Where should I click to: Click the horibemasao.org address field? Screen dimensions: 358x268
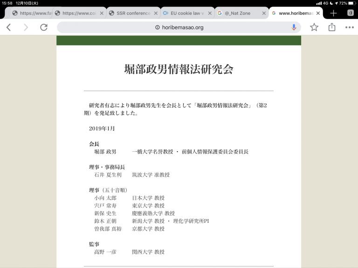click(179, 27)
